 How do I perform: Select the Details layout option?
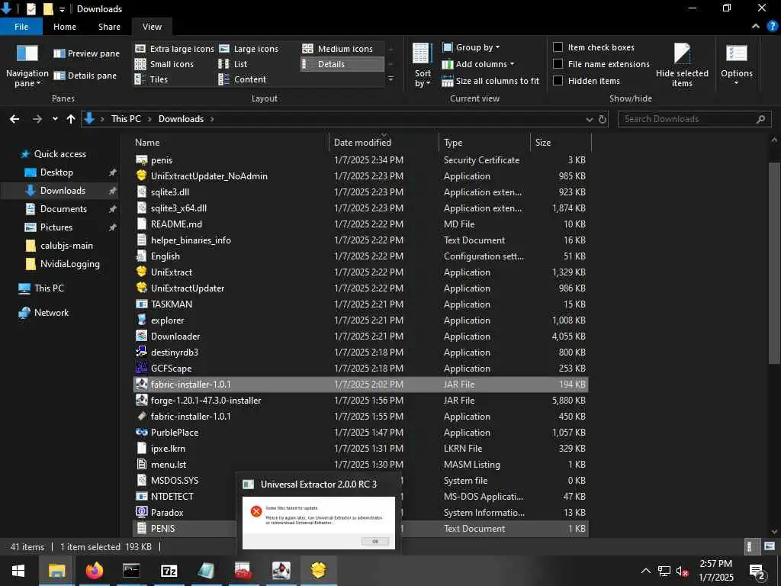coord(342,64)
